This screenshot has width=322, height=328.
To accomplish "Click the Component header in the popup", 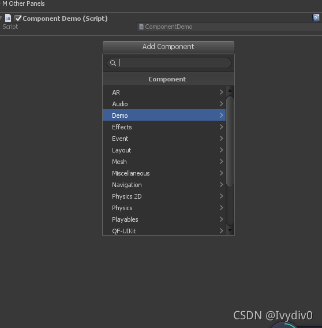I will pos(169,79).
